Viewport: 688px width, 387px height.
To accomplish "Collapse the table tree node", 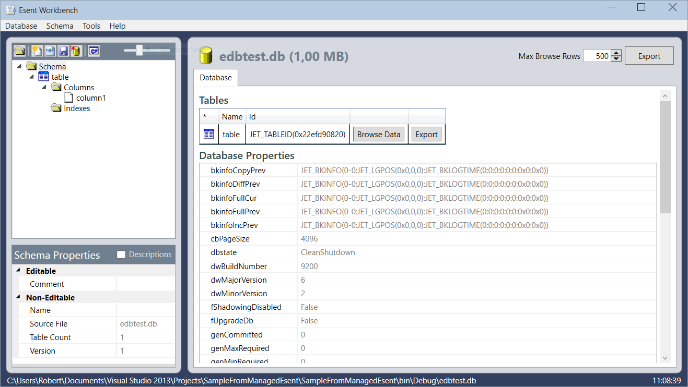I will pyautogui.click(x=32, y=77).
